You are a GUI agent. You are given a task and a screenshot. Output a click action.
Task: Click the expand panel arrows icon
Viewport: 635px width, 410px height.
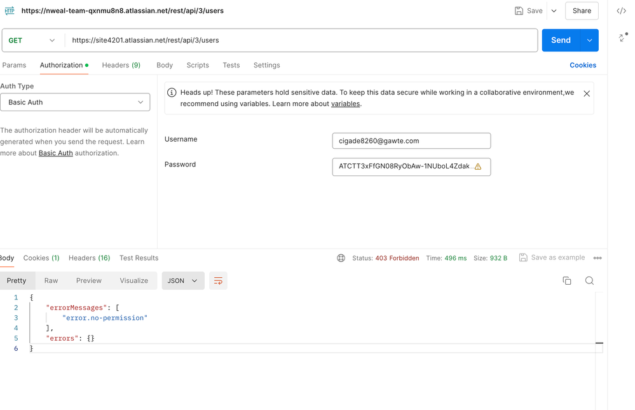[x=623, y=38]
